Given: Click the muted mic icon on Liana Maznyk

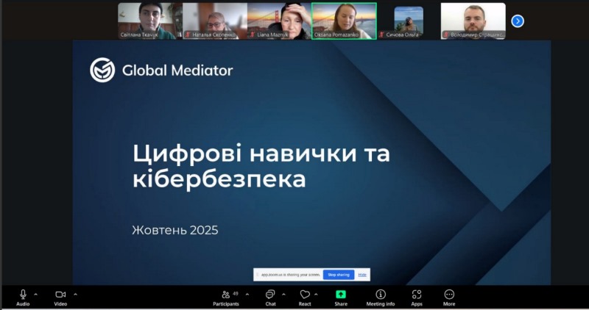Looking at the screenshot, I should point(253,35).
